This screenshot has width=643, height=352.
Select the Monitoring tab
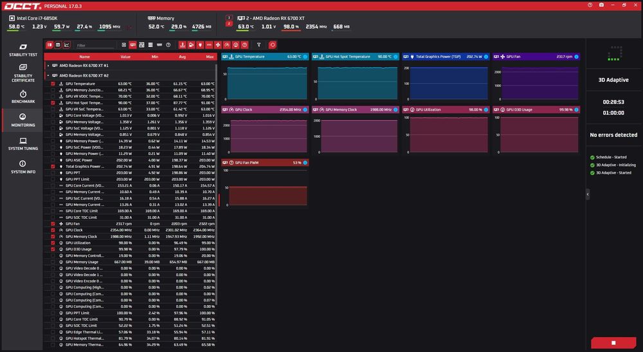tap(23, 120)
